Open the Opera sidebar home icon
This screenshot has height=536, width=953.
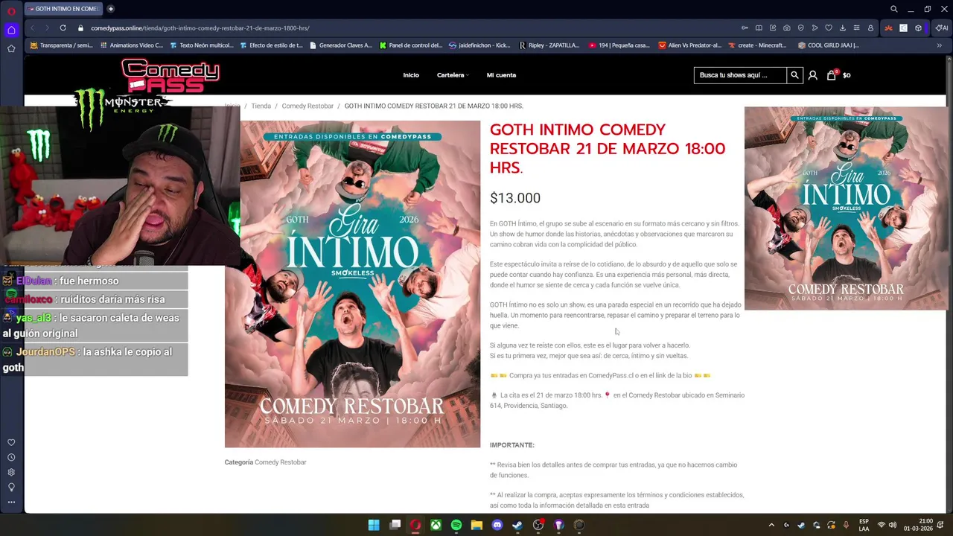coord(11,31)
